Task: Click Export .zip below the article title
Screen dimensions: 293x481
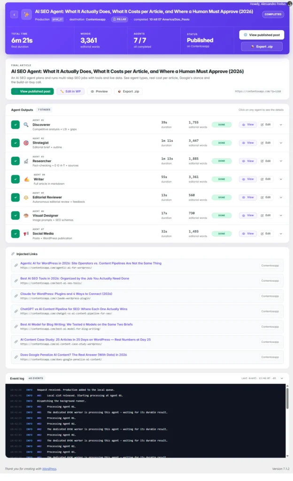Action: coord(128,92)
